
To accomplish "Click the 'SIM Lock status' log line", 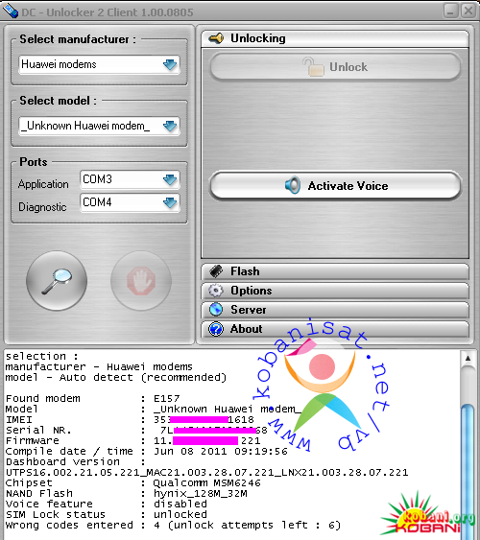I will click(107, 514).
